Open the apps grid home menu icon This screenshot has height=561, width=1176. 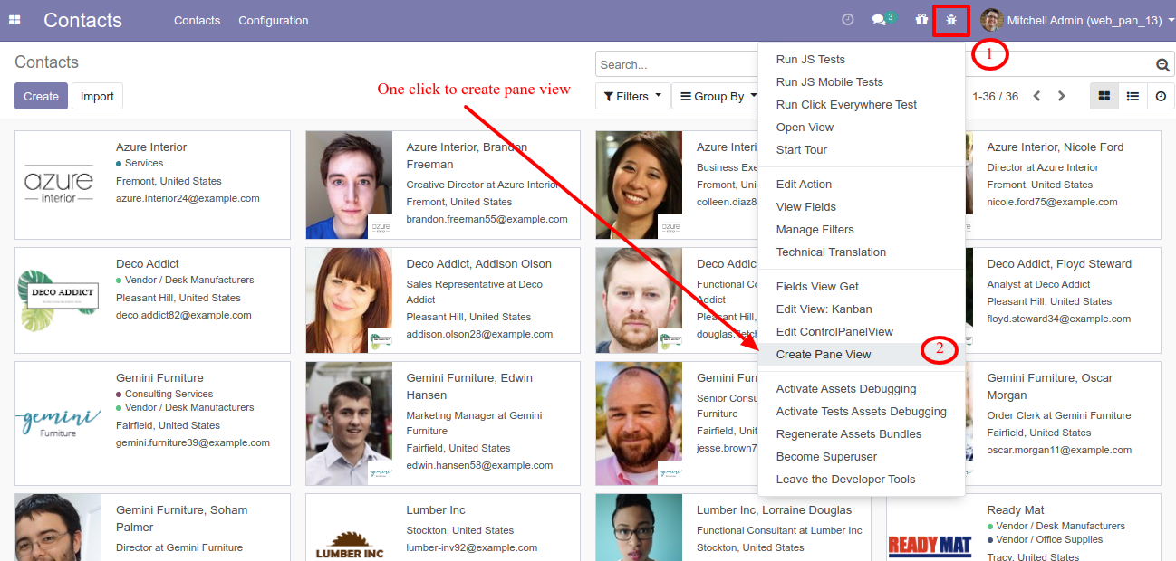click(14, 20)
